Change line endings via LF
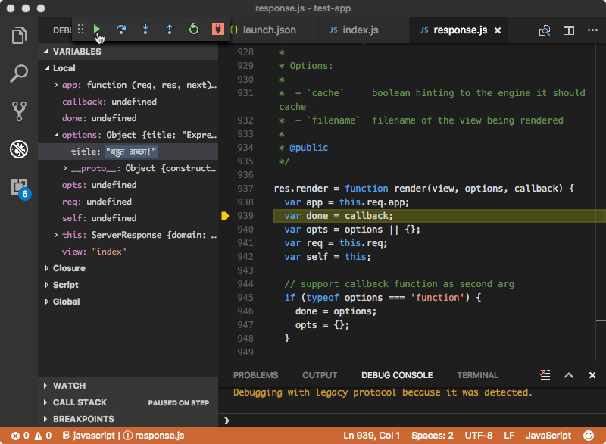This screenshot has height=444, width=606. point(509,436)
